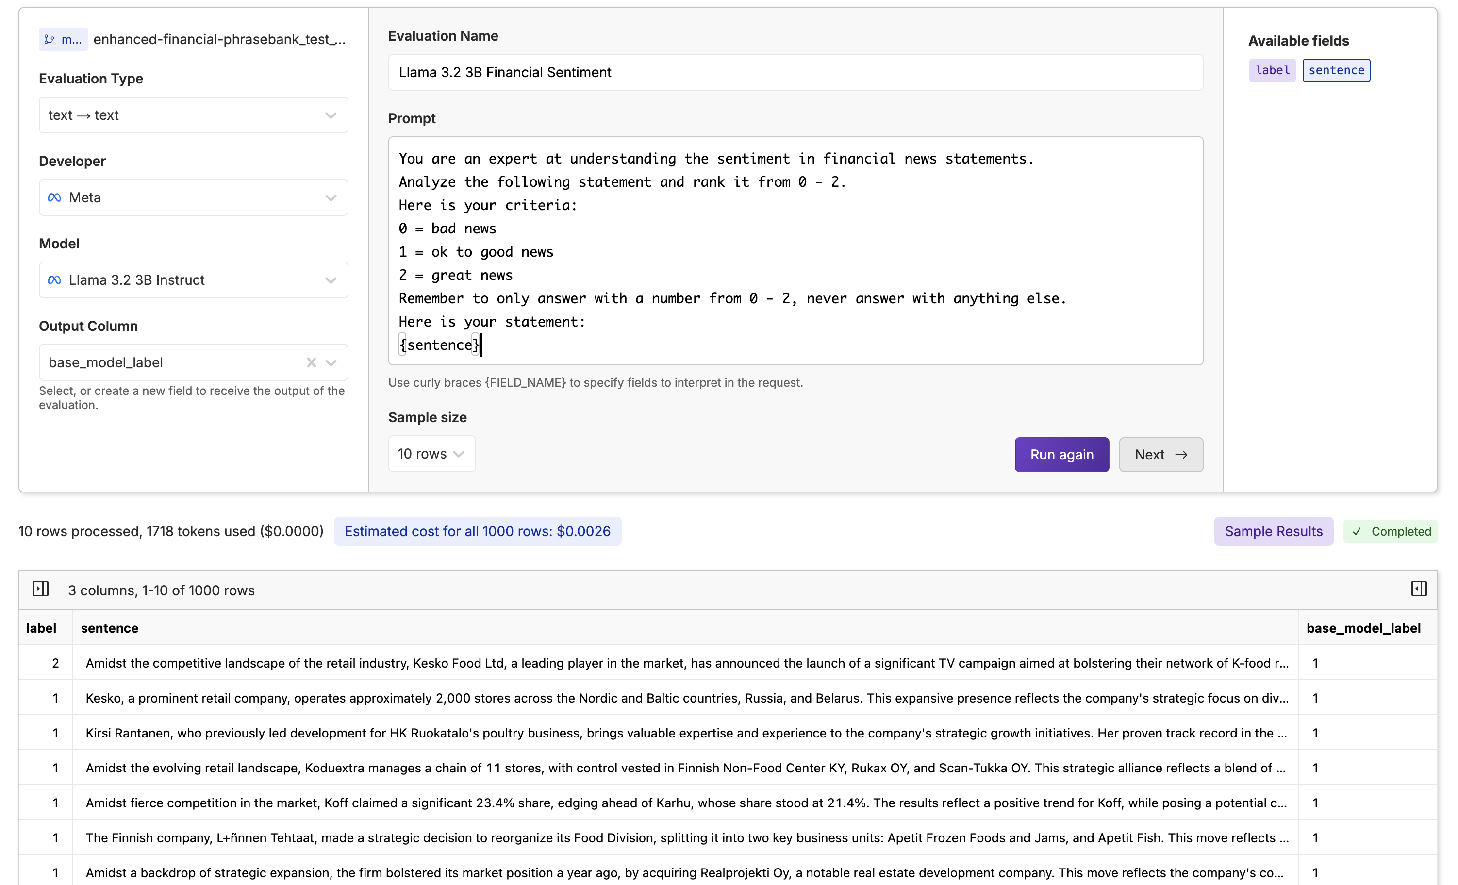Insert the label field tag
The image size is (1458, 885).
(1272, 70)
